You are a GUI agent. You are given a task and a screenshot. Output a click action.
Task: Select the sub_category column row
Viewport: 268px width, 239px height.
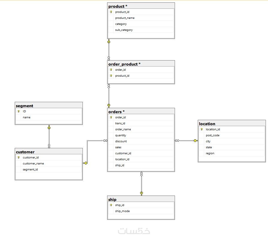141,30
